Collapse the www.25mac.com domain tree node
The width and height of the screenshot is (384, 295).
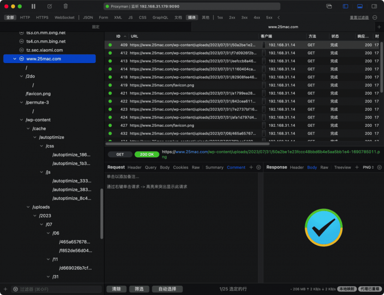pyautogui.click(x=15, y=59)
